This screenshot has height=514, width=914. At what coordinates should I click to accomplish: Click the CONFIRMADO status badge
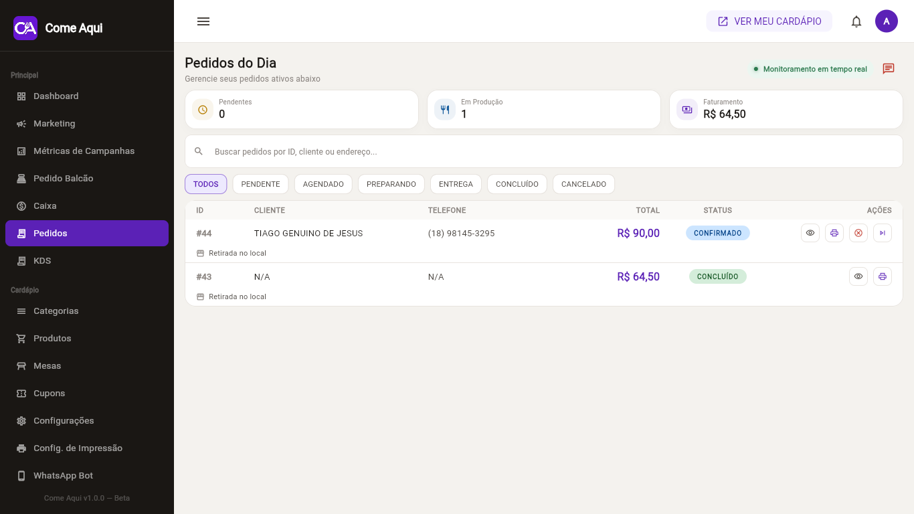[x=718, y=233]
